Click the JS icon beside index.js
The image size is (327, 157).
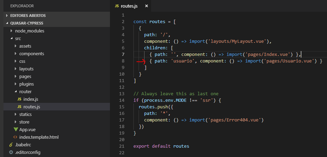(x=20, y=99)
